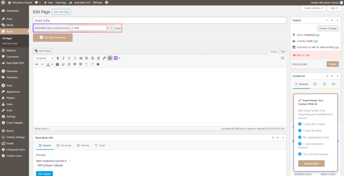Image resolution: width=344 pixels, height=176 pixels.
Task: Undo the last editor action
Action: point(86,64)
